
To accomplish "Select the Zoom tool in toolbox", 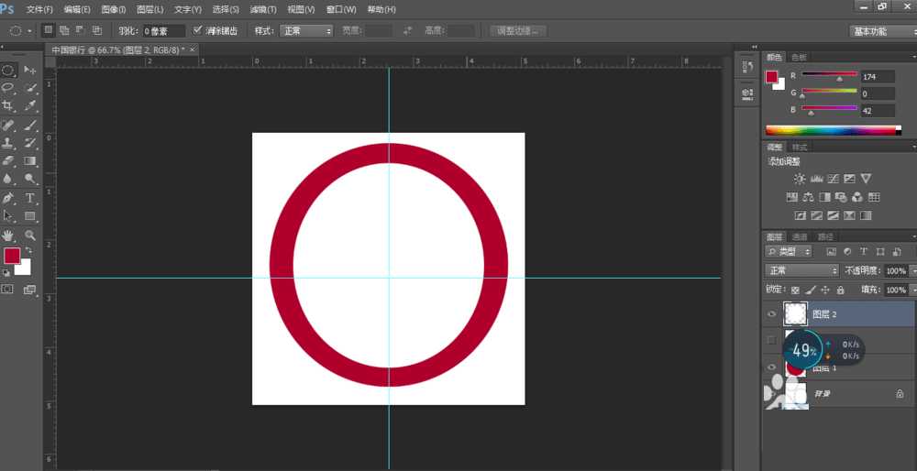I will click(x=30, y=235).
